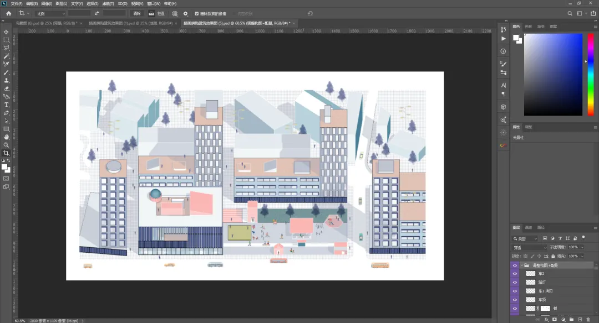Viewport: 599px width, 323px height.
Task: Create a new layer with plus icon
Action: 579,319
